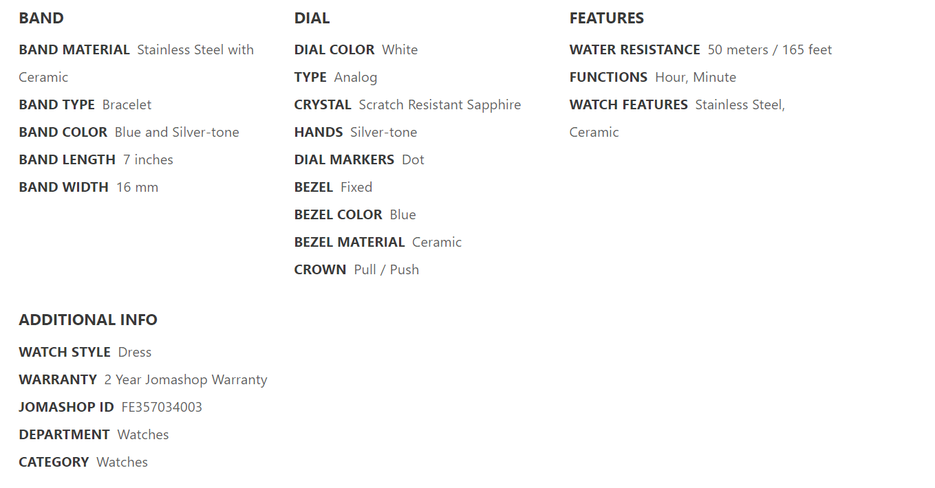This screenshot has height=488, width=935.
Task: Click the '7 inches' band length value
Action: [148, 159]
